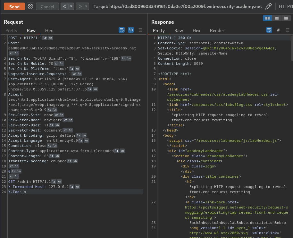Select the Request Raw tab

click(31, 30)
